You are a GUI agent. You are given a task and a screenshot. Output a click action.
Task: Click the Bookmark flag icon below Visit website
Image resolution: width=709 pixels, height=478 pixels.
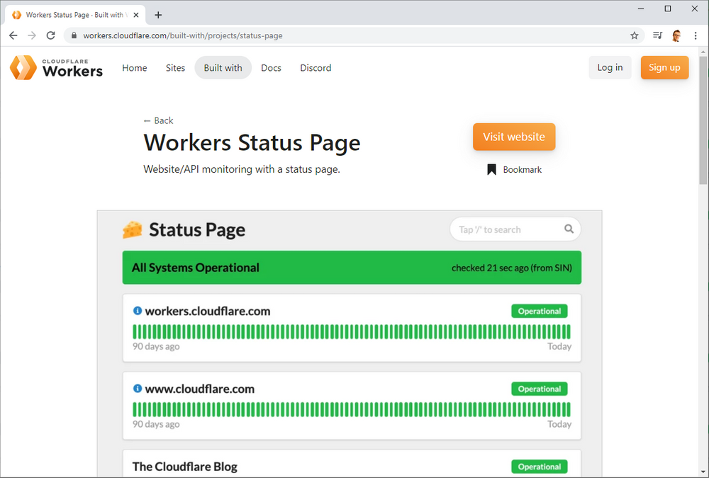point(491,169)
